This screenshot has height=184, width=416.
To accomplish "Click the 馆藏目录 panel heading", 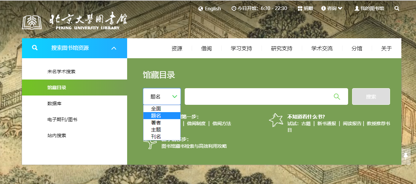I will [159, 75].
